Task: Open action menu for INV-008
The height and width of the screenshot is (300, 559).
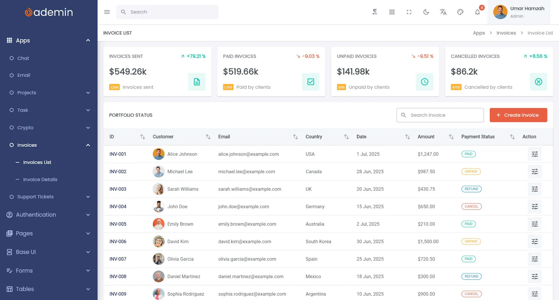Action: (535, 277)
